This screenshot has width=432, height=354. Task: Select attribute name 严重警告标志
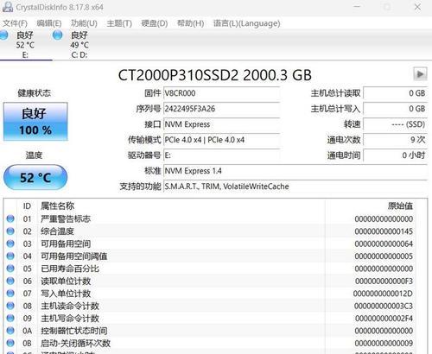pyautogui.click(x=66, y=218)
